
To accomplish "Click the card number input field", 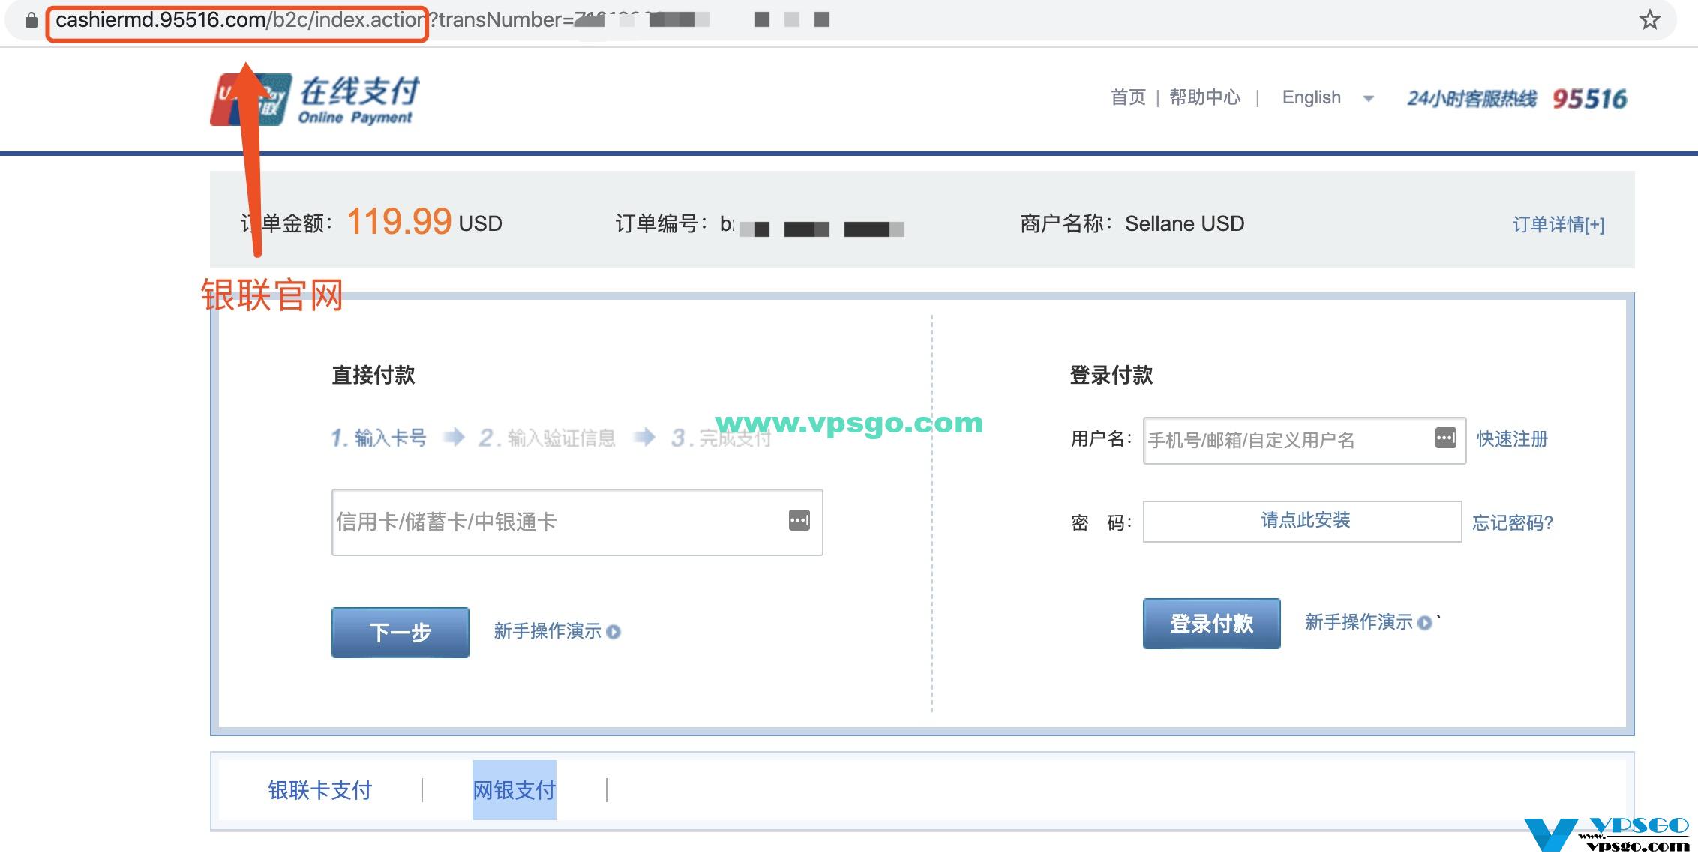I will pyautogui.click(x=571, y=519).
